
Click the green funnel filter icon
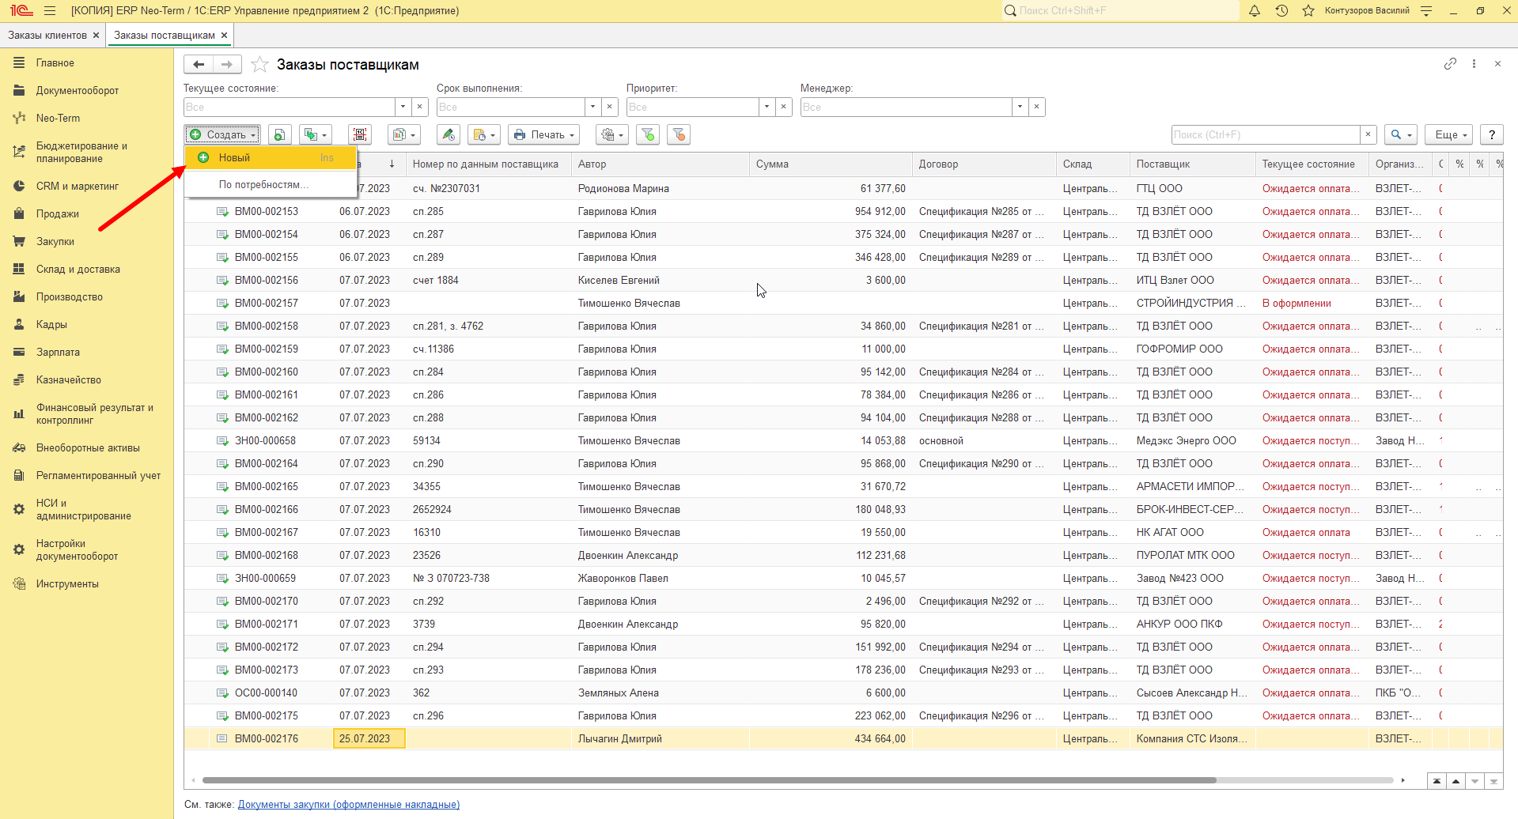point(648,134)
